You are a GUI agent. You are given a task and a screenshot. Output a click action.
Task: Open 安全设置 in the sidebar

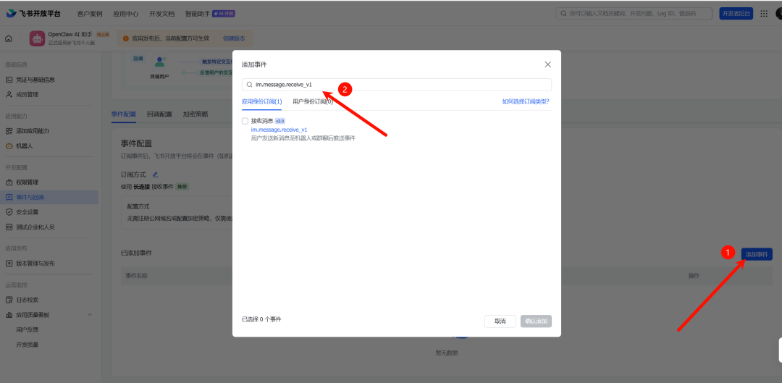click(27, 212)
